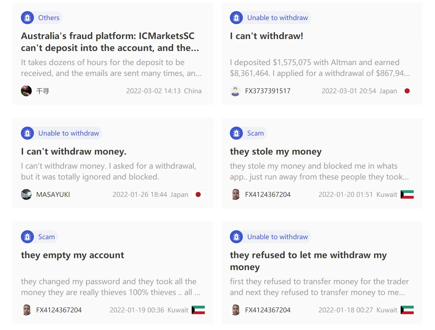Click the alert icon beside the Others tag
This screenshot has width=435, height=330.
[x=27, y=18]
